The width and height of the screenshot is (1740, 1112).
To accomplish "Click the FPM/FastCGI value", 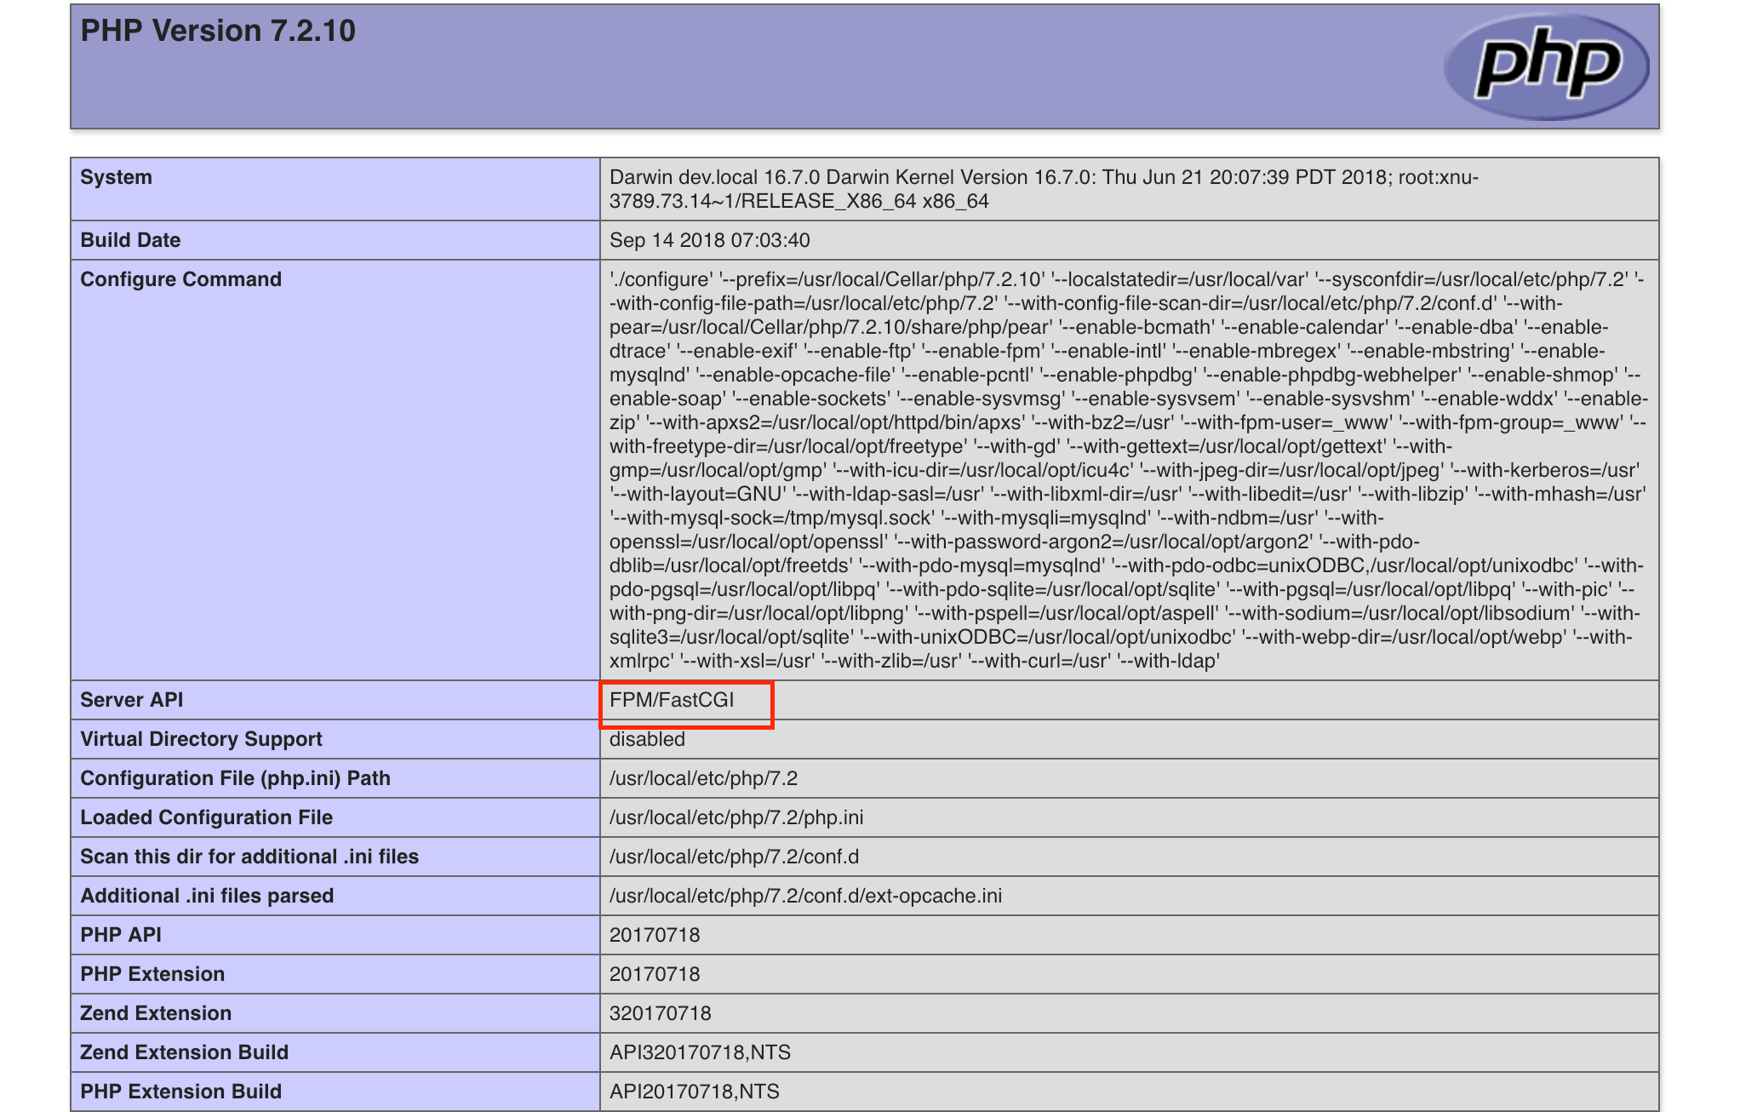I will pyautogui.click(x=672, y=700).
